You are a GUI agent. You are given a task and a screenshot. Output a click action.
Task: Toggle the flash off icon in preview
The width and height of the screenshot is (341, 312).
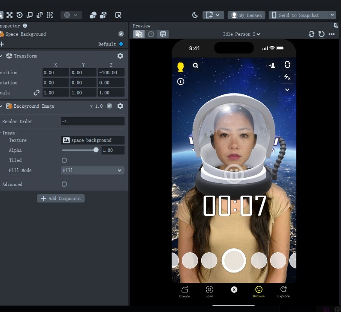tap(287, 77)
